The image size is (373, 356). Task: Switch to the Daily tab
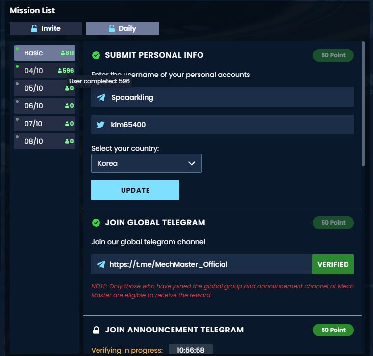coord(122,28)
